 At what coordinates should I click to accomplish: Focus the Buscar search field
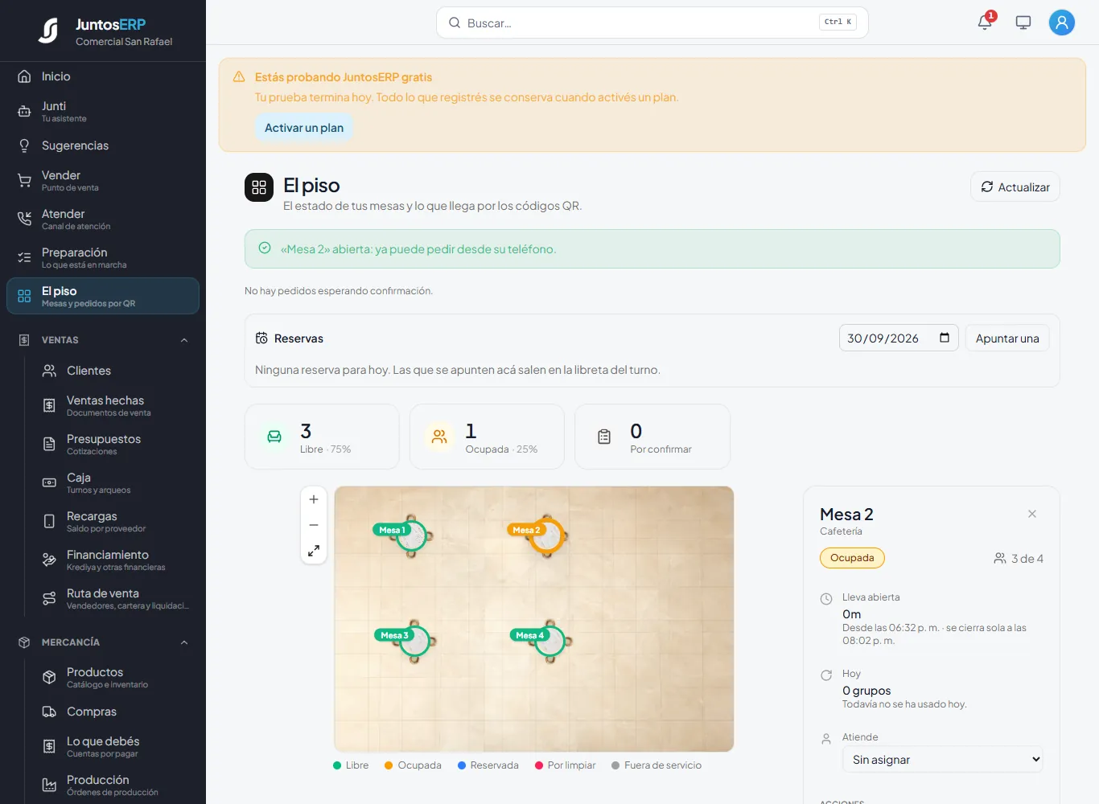click(x=652, y=23)
